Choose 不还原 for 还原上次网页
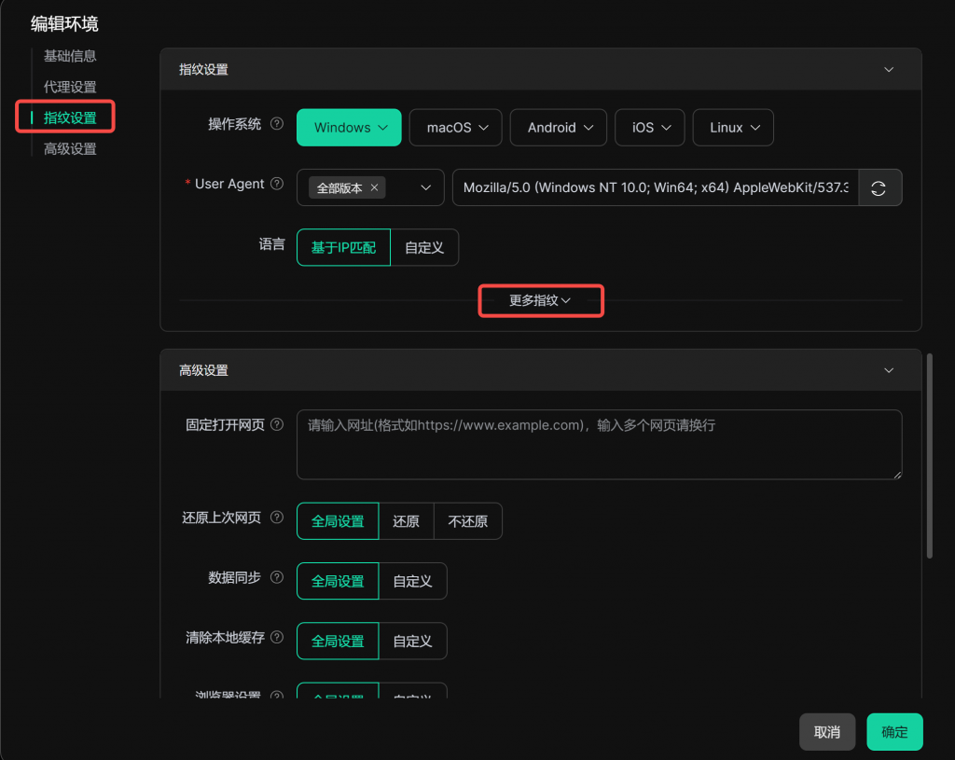Image resolution: width=955 pixels, height=760 pixels. pos(467,521)
